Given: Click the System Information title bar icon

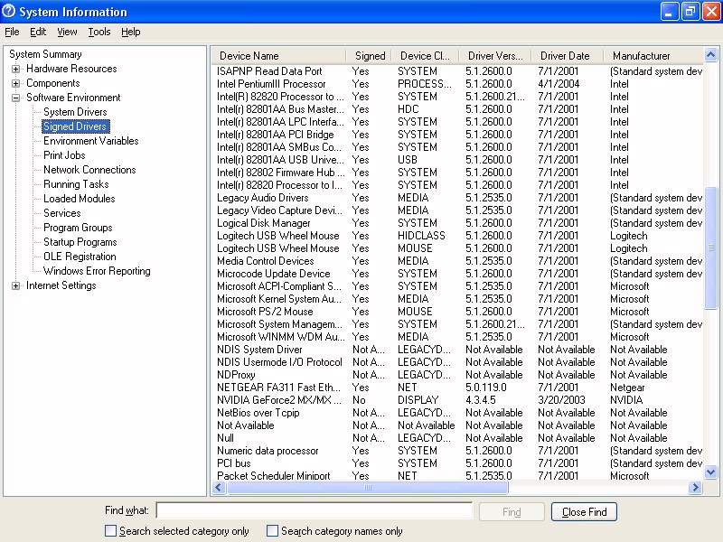Looking at the screenshot, I should [10, 12].
